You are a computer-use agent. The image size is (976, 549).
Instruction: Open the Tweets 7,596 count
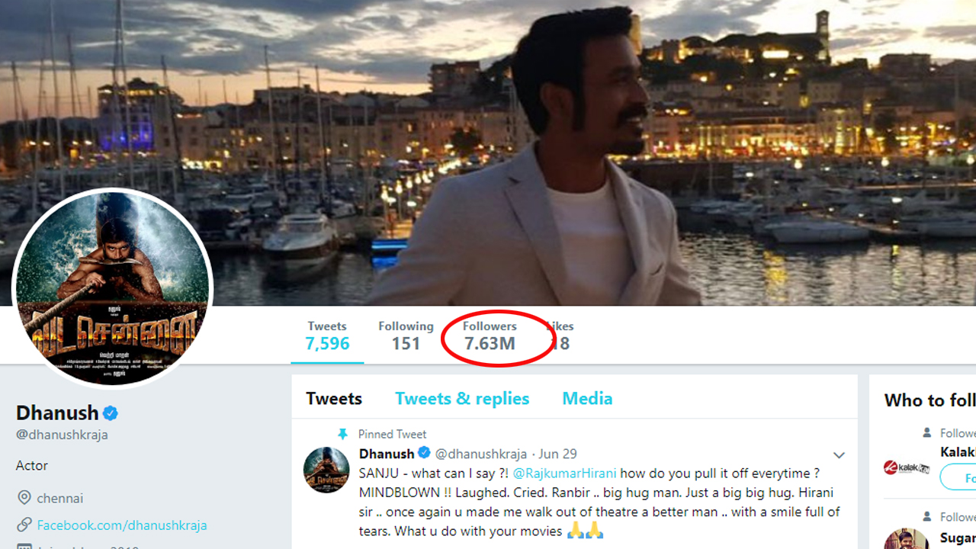click(x=327, y=336)
